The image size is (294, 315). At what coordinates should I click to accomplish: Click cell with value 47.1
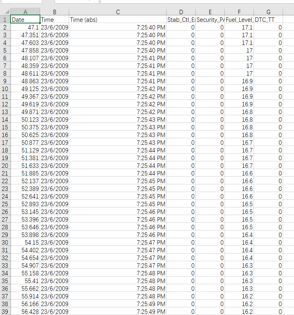click(x=25, y=27)
